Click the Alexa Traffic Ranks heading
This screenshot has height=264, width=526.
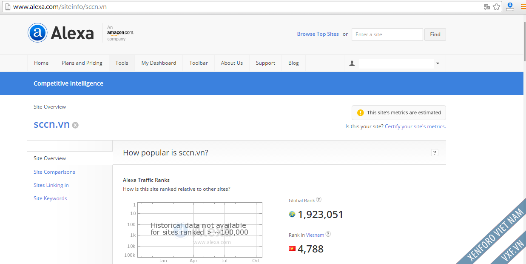point(146,180)
